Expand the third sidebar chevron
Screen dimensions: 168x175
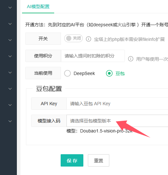coord(10,40)
